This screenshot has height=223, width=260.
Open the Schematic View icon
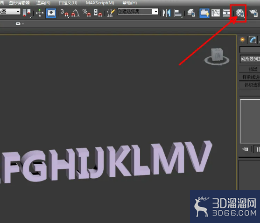click(x=226, y=13)
